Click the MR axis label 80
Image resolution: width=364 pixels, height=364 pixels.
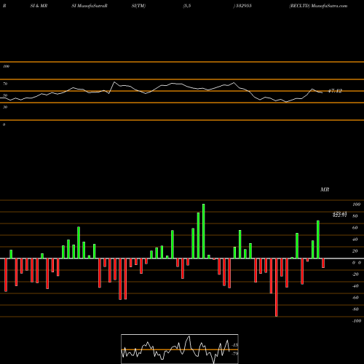355,216
